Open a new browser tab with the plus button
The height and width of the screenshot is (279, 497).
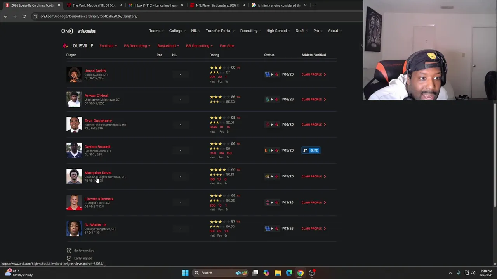(x=315, y=5)
